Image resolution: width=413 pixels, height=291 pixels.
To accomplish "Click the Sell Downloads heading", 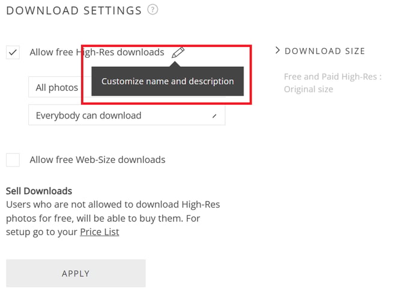I will pyautogui.click(x=39, y=191).
